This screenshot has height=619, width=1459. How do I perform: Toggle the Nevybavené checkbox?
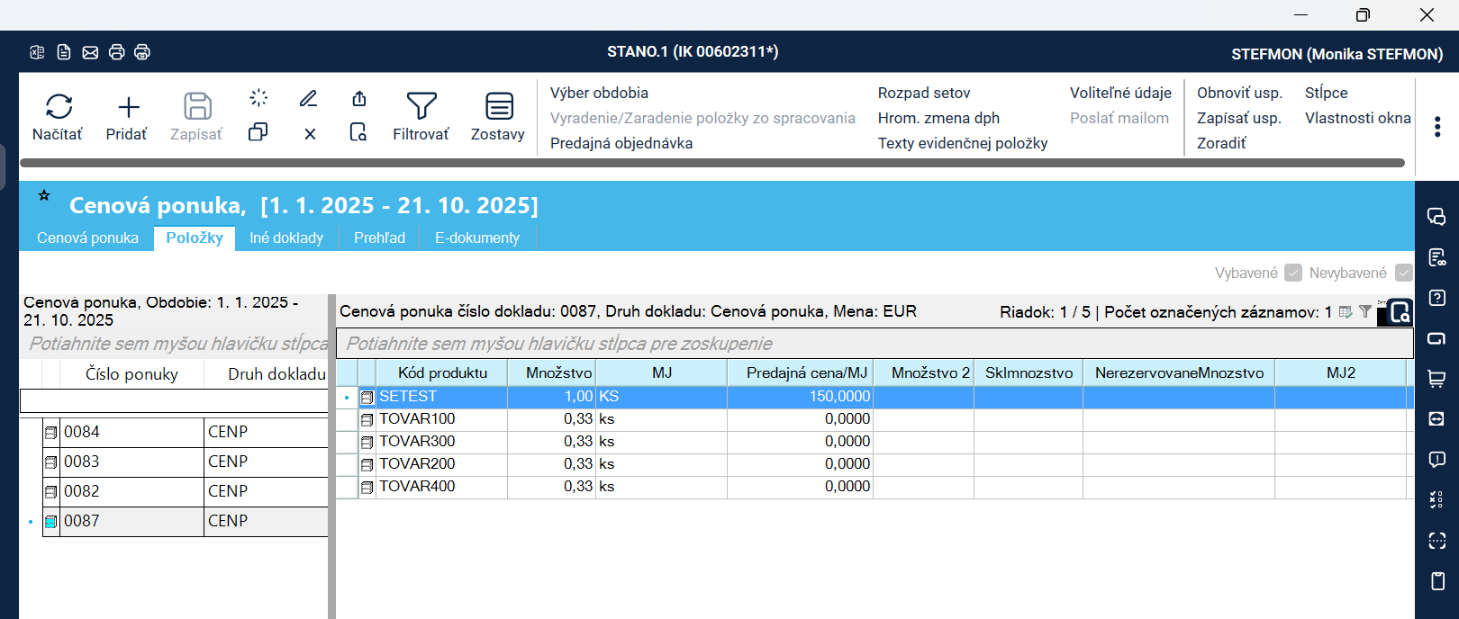coord(1403,273)
